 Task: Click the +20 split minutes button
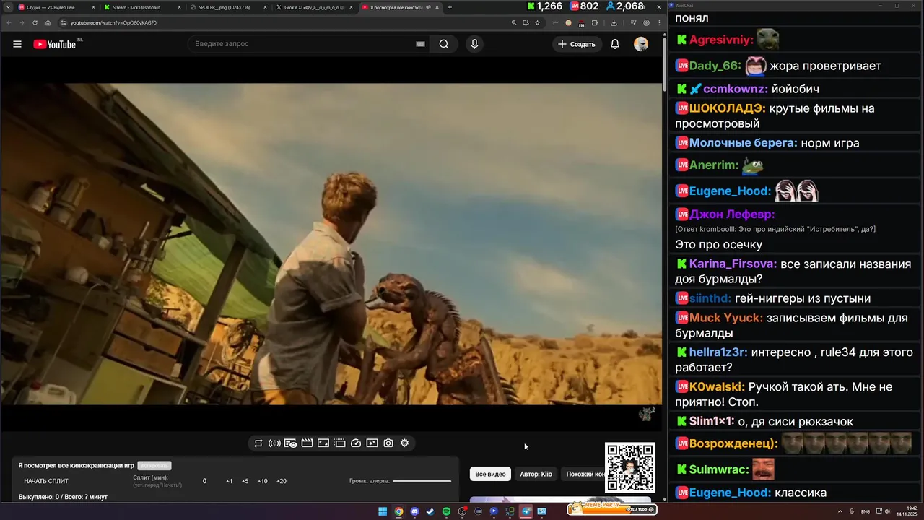[x=282, y=481]
